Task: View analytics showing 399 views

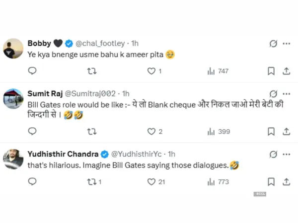Action: click(211, 131)
